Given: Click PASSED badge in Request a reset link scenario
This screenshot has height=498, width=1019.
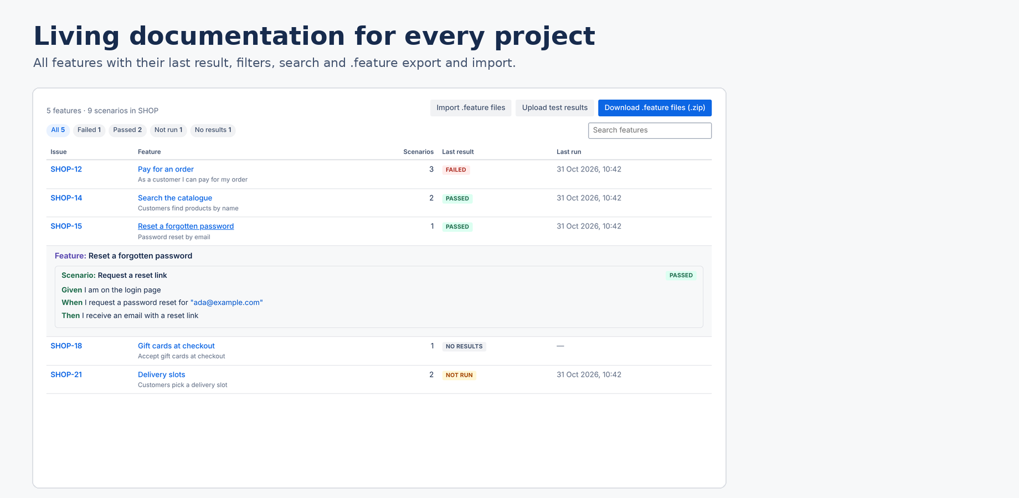Looking at the screenshot, I should [x=681, y=276].
